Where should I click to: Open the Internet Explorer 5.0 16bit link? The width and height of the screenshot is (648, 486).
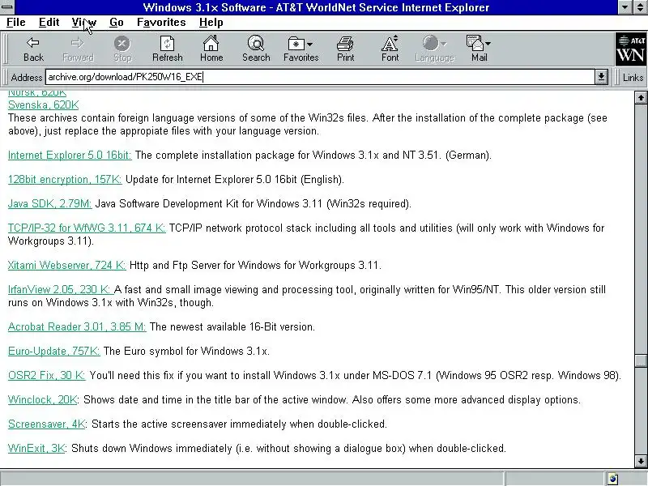70,155
